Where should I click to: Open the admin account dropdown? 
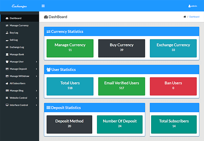[x=193, y=6]
